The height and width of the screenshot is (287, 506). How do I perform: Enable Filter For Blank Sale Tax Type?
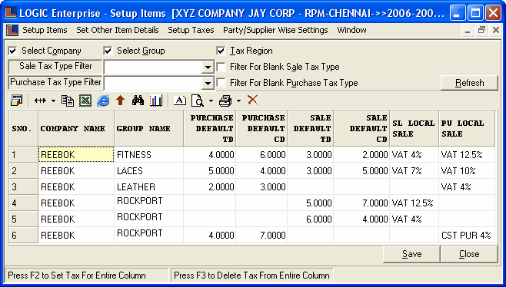pyautogui.click(x=221, y=67)
